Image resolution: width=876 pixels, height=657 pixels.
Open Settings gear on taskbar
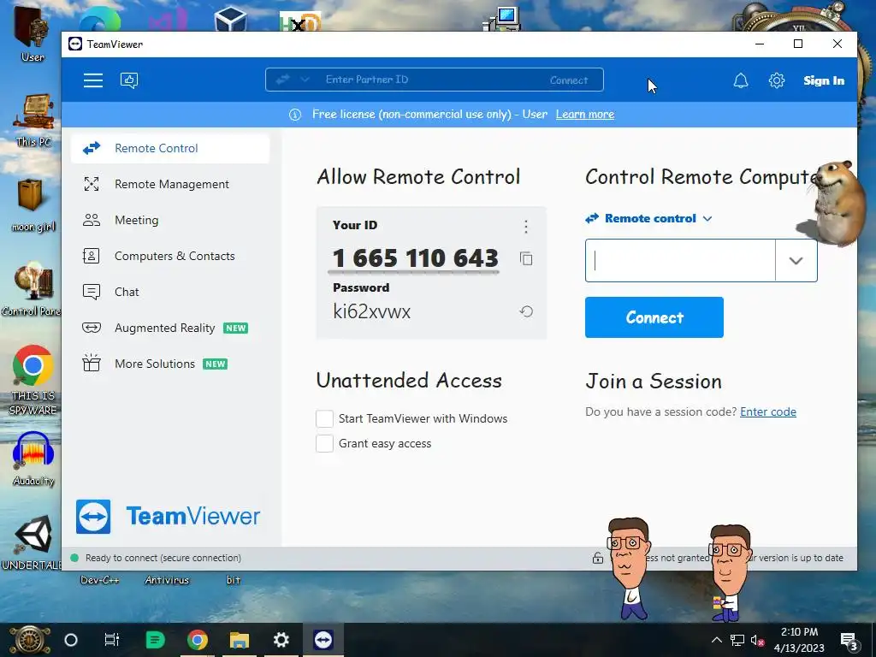click(x=281, y=640)
